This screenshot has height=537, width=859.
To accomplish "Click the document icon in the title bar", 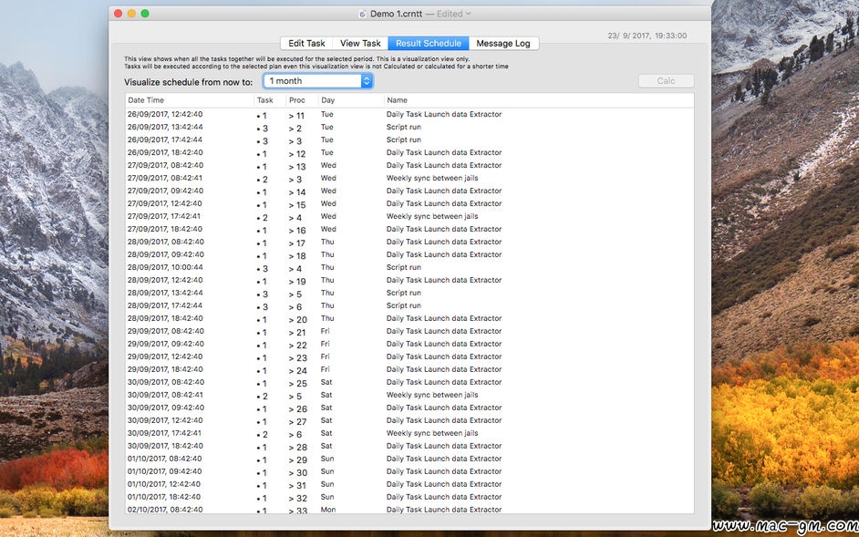I will (x=362, y=14).
